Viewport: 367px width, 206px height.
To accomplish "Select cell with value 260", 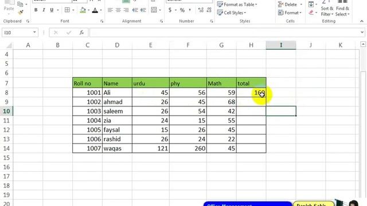I will [188, 148].
